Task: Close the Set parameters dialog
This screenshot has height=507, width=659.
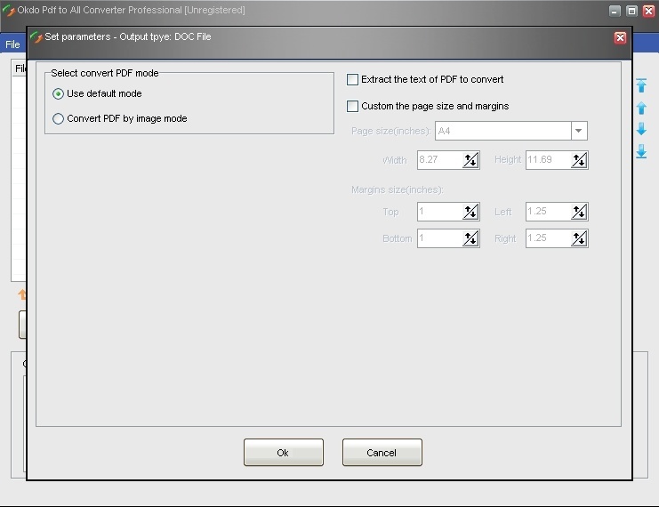Action: pyautogui.click(x=620, y=38)
